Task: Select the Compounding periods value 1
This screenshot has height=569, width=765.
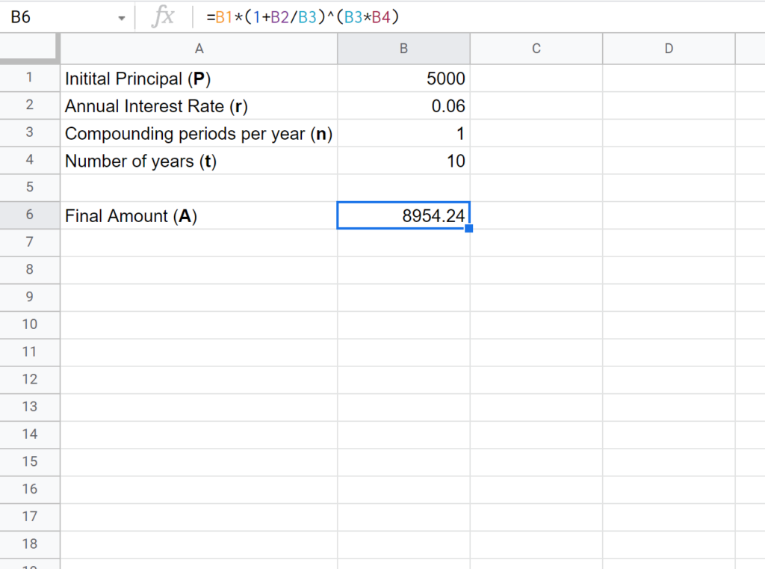Action: [x=403, y=133]
